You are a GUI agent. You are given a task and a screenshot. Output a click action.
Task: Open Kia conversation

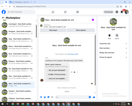(x=18, y=70)
